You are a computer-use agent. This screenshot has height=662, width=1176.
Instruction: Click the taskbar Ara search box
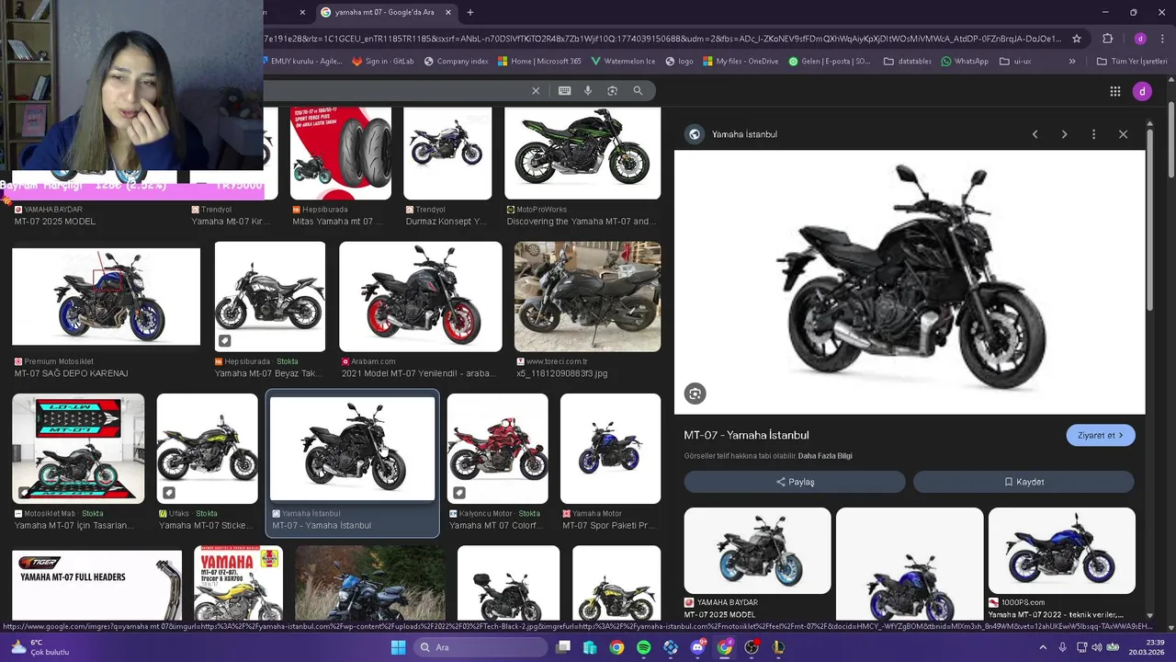click(x=480, y=647)
